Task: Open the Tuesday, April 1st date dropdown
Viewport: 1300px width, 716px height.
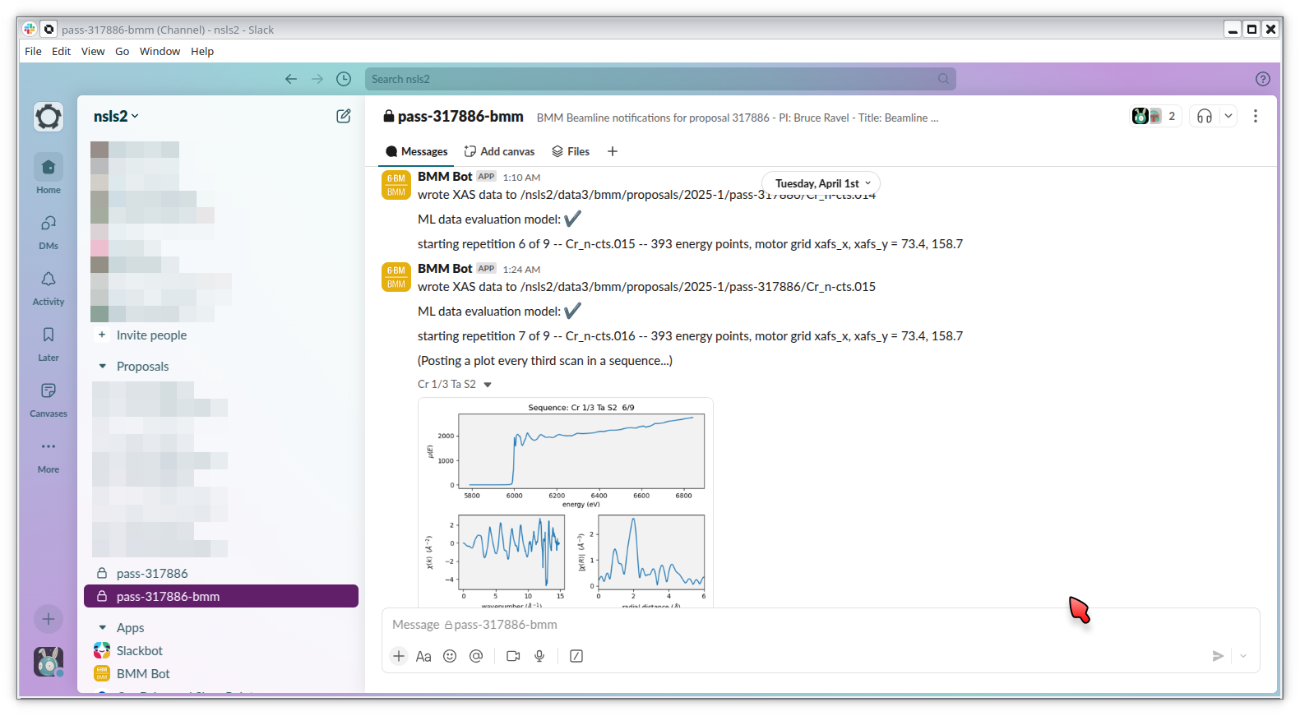Action: 821,183
